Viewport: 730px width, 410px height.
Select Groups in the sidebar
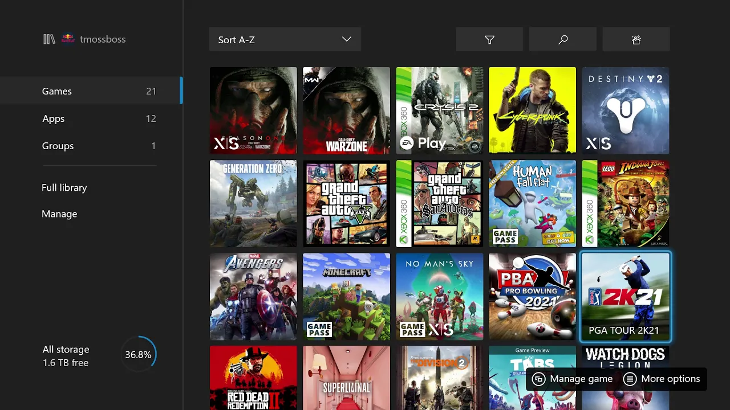(x=91, y=146)
